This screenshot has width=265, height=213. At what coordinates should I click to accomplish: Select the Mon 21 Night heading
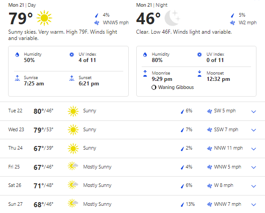(152, 5)
